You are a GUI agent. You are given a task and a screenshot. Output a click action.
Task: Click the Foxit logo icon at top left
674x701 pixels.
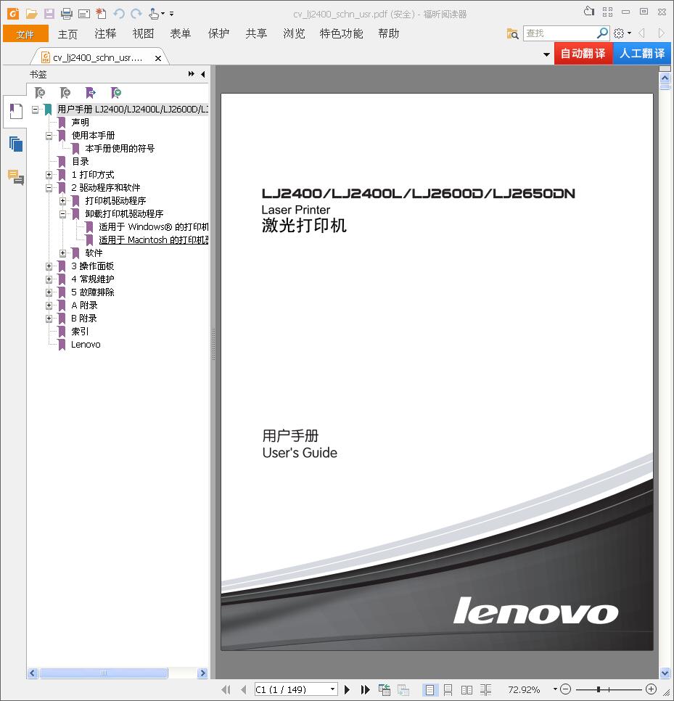(x=13, y=14)
